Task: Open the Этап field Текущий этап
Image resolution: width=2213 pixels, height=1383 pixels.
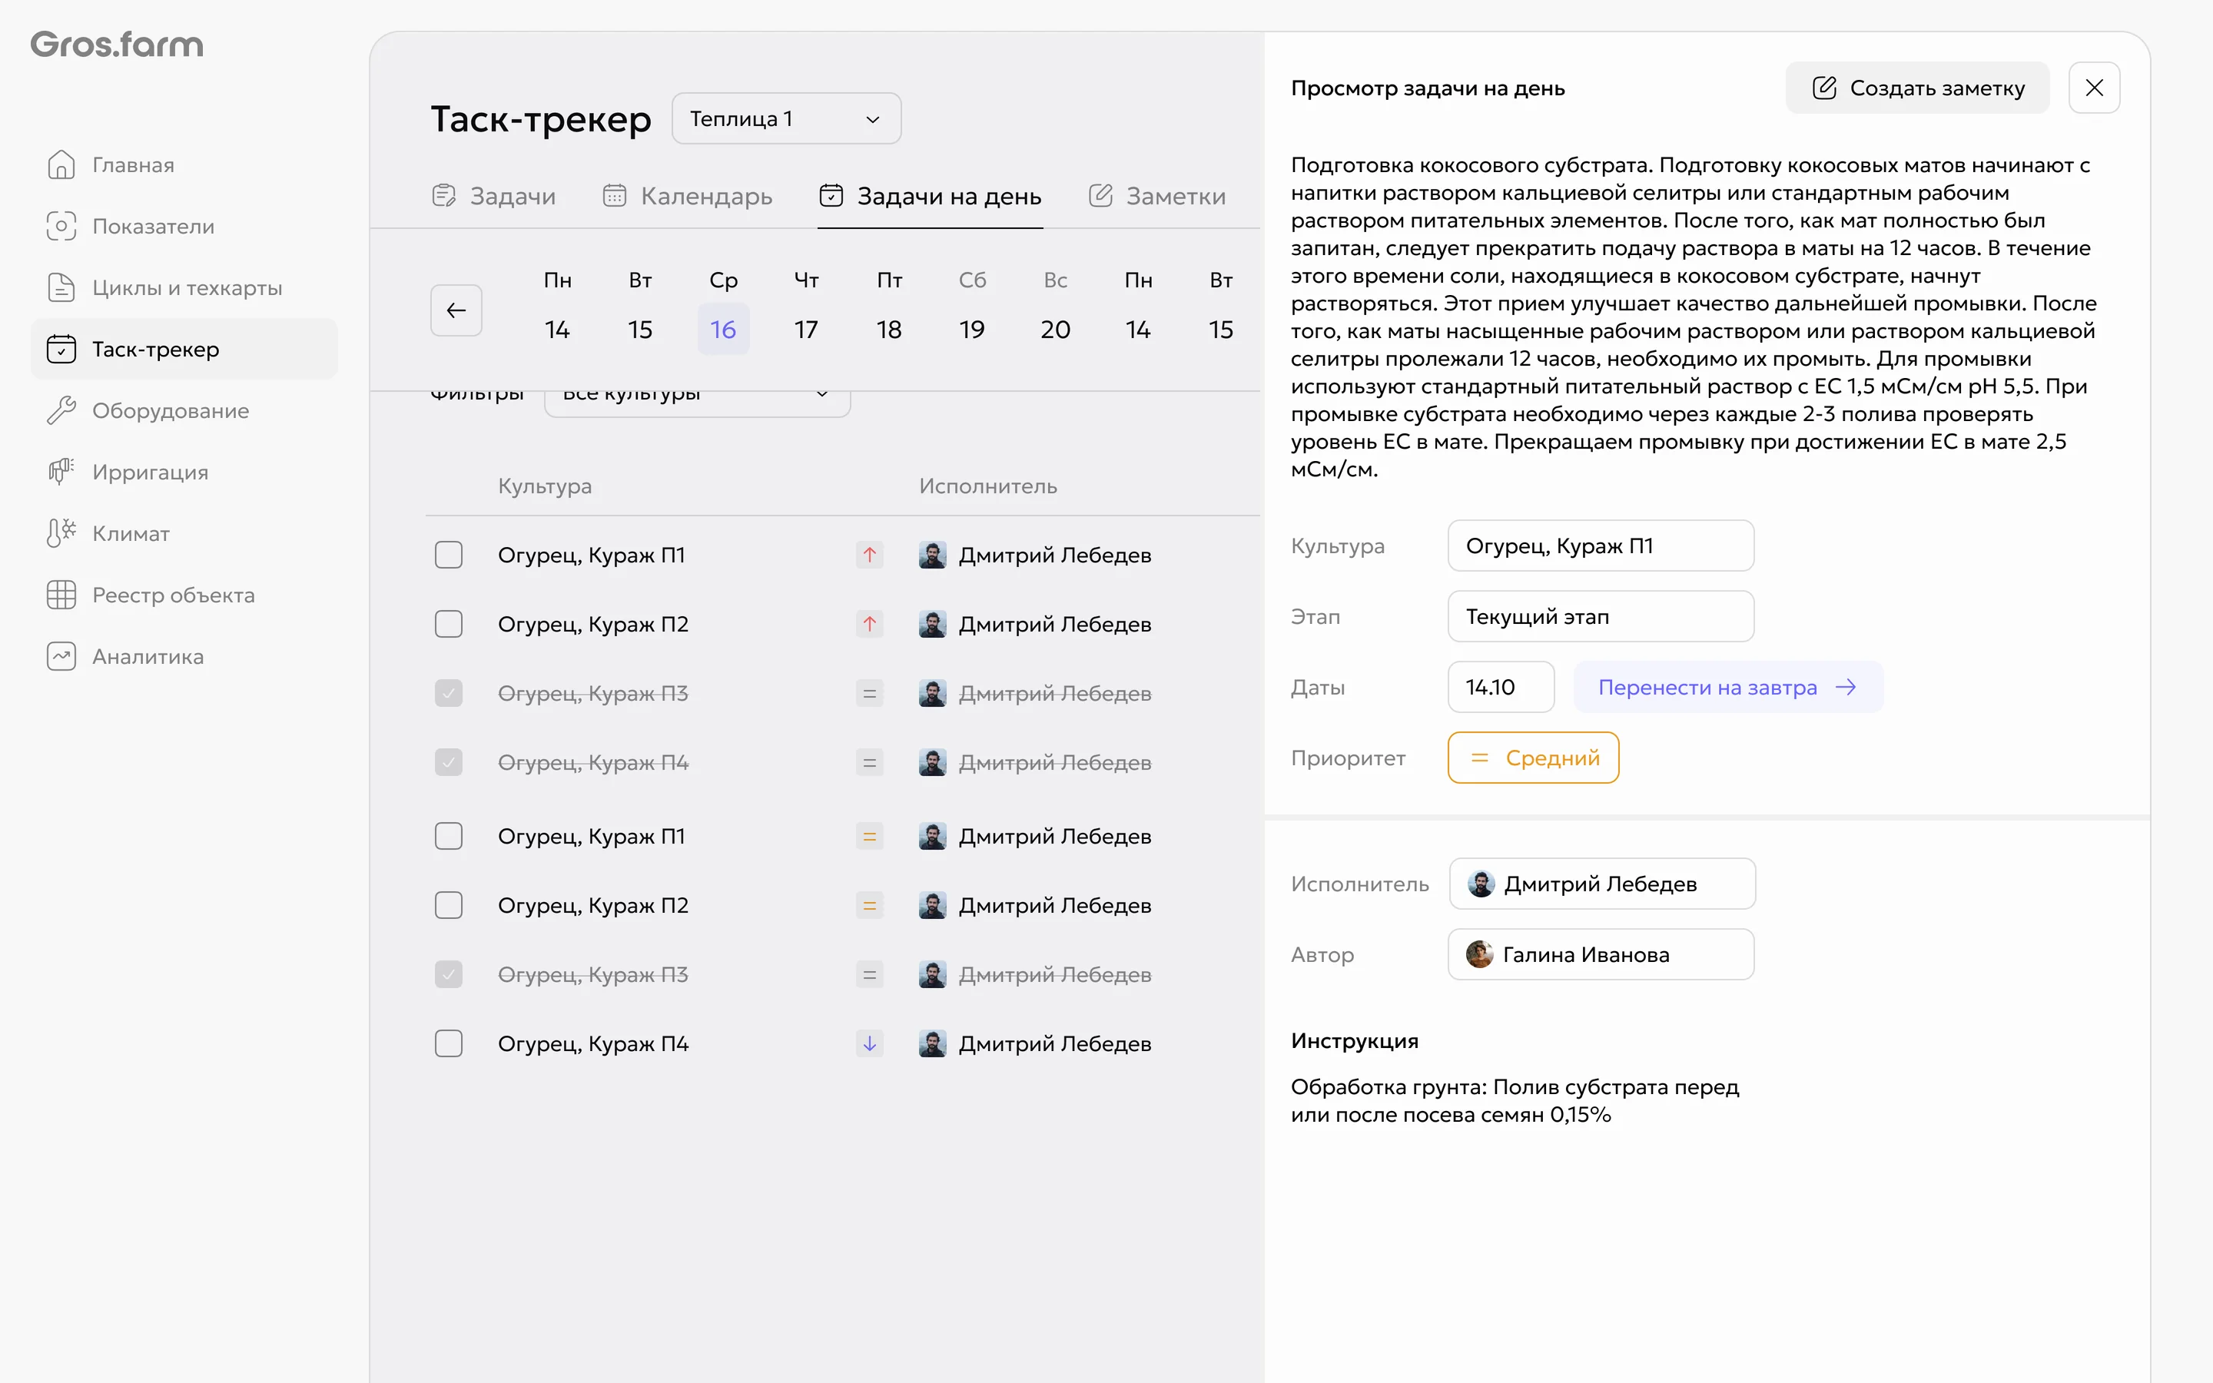Action: pos(1601,616)
